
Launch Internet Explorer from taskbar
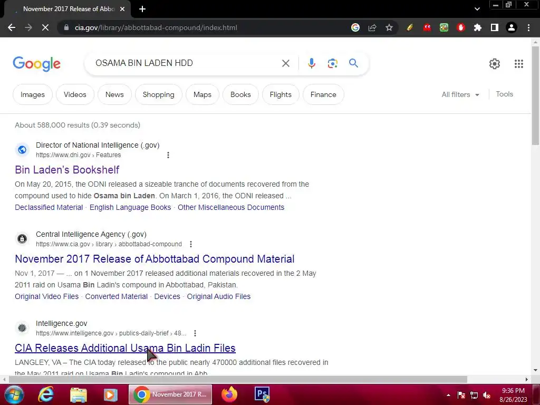click(x=46, y=394)
